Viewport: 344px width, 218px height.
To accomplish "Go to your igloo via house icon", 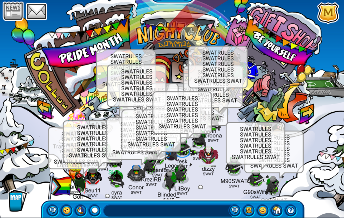I will point(277,210).
